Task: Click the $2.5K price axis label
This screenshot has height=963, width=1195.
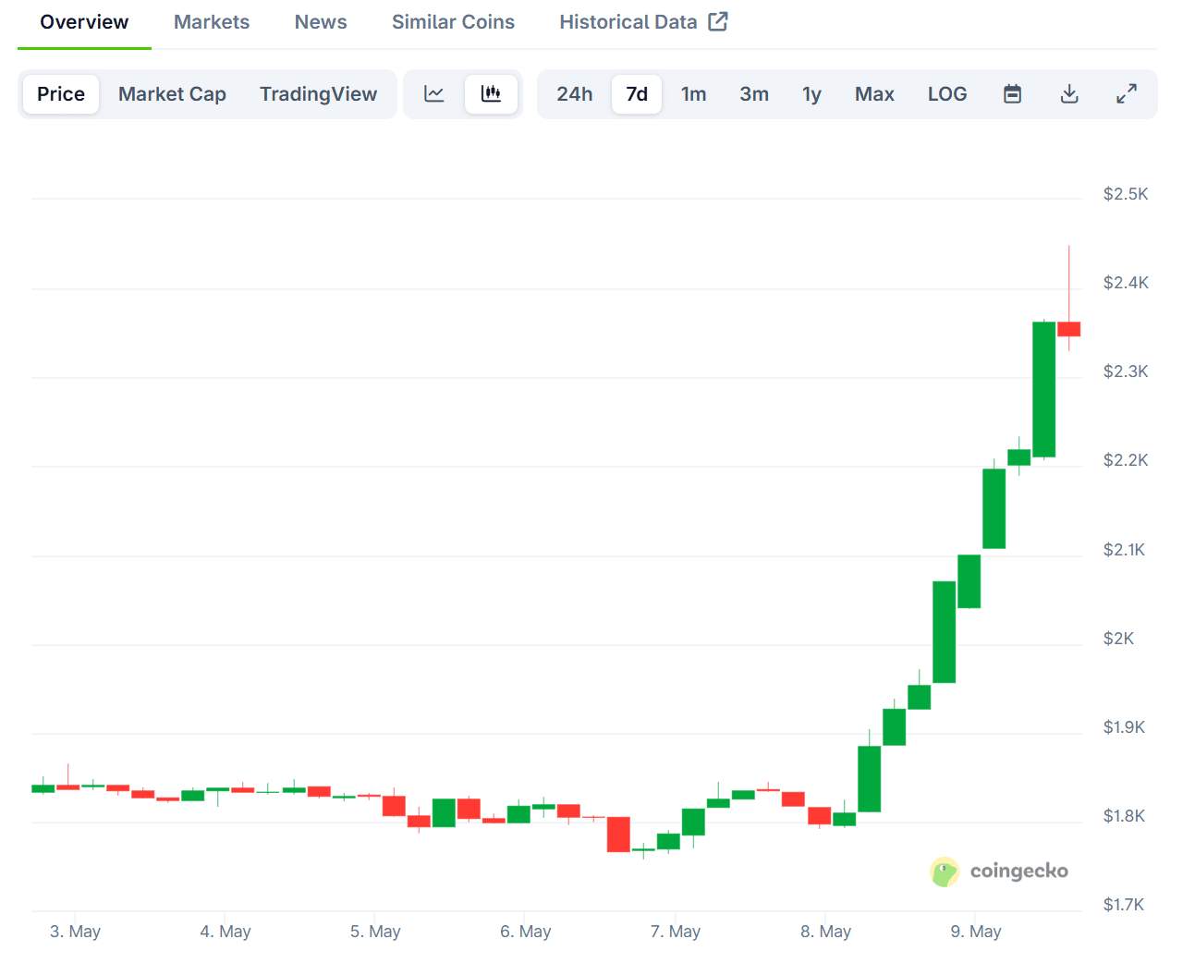Action: coord(1126,193)
